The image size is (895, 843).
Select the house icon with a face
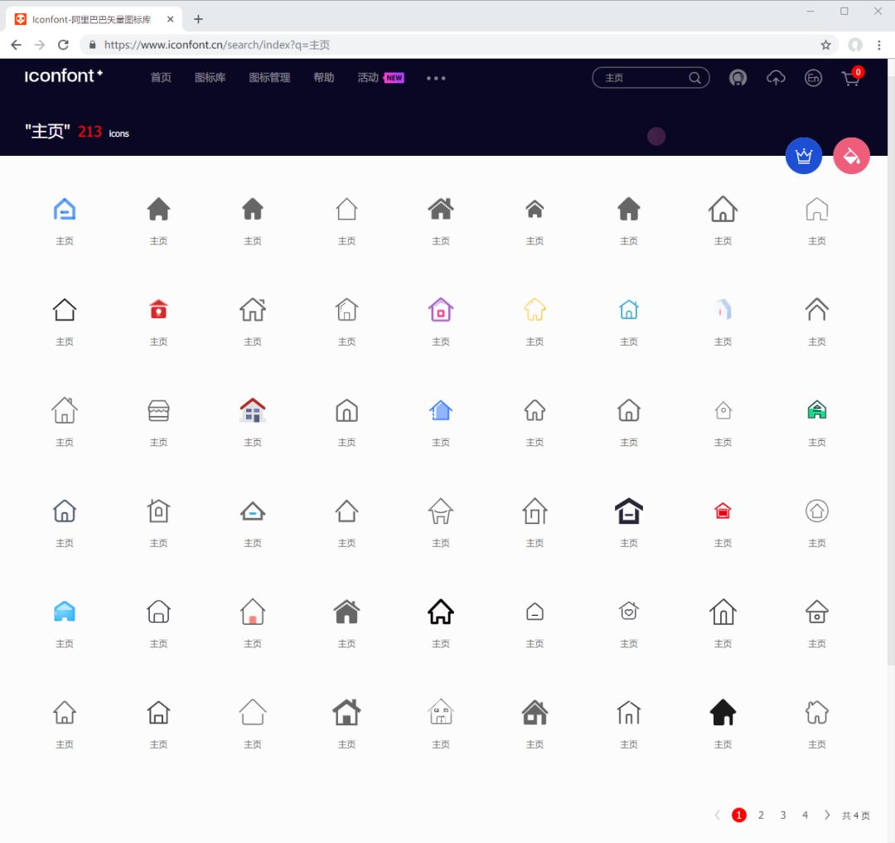tap(441, 712)
